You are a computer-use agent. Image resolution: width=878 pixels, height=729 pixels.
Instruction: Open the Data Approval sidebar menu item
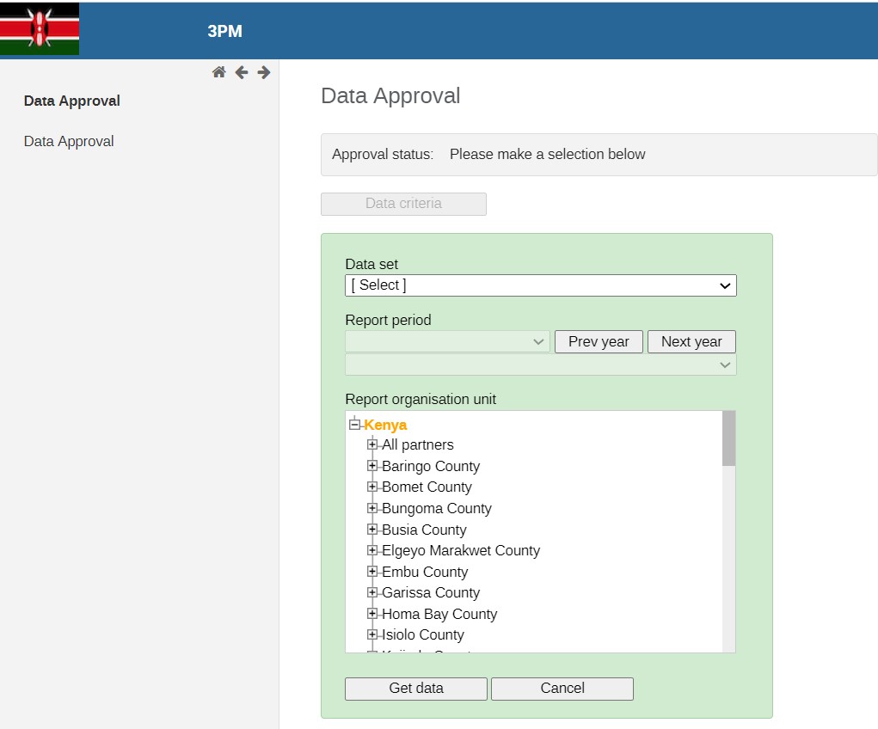[x=69, y=141]
